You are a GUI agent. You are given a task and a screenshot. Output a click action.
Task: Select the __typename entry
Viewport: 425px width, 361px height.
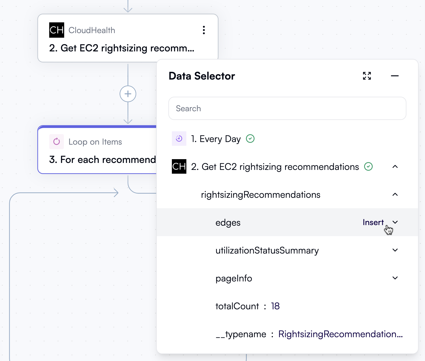tap(309, 334)
